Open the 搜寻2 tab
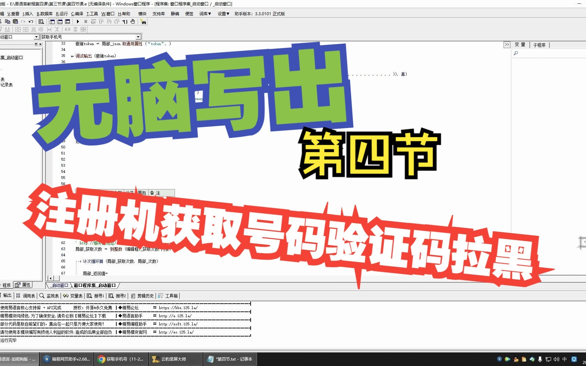This screenshot has height=366, width=586. coord(118,296)
